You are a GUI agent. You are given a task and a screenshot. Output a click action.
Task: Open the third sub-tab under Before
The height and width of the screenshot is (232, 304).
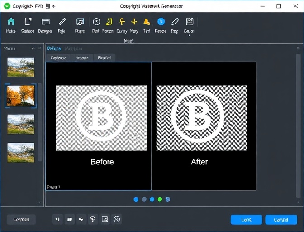(x=104, y=58)
